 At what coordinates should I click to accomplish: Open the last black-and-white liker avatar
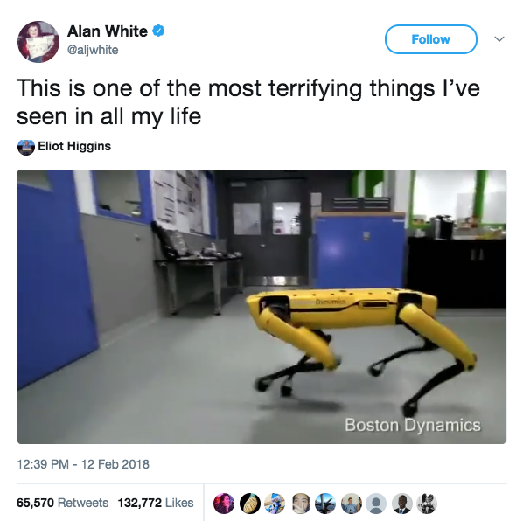427,504
